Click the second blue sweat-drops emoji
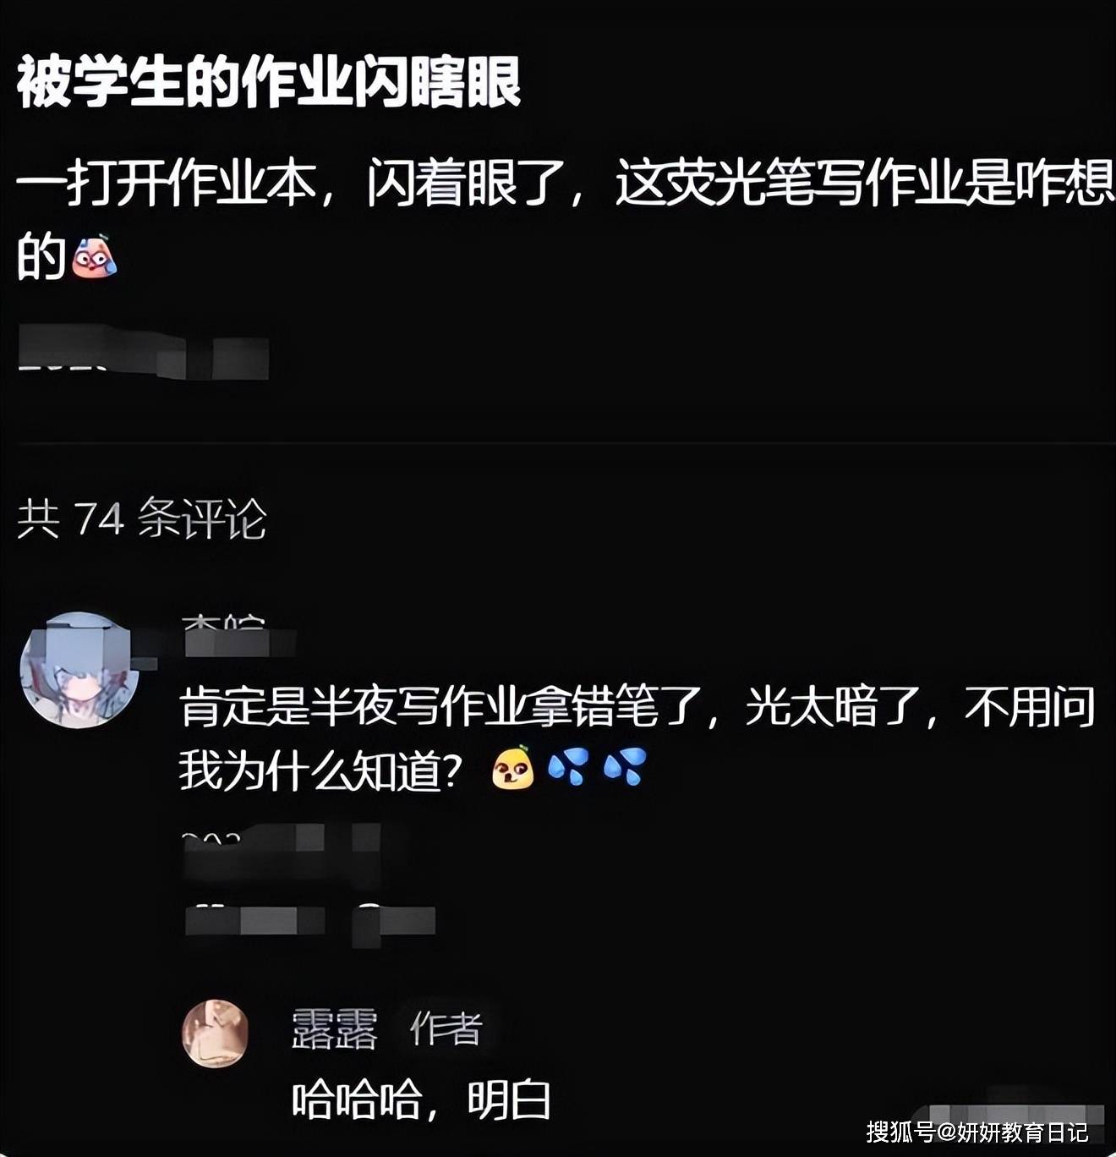 coord(625,768)
